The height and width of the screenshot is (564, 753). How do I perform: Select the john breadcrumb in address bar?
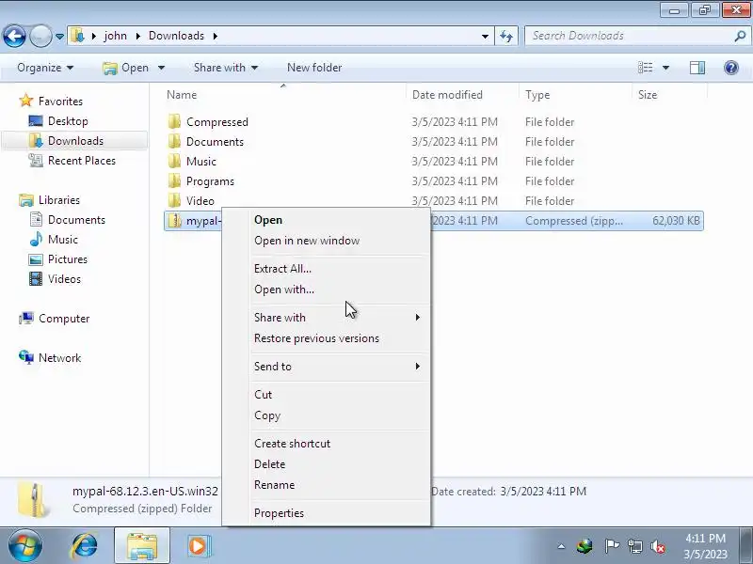tap(115, 36)
